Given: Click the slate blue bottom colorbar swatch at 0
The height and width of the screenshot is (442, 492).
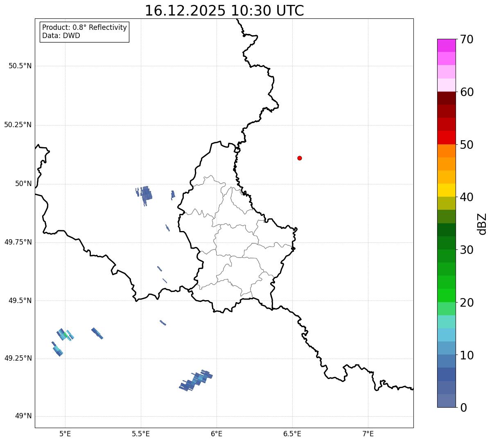Looking at the screenshot, I should (x=447, y=401).
